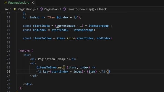Viewport: 164px width, 92px height.
Task: Click 'currentpage' on line 15
Action: click(66, 26)
